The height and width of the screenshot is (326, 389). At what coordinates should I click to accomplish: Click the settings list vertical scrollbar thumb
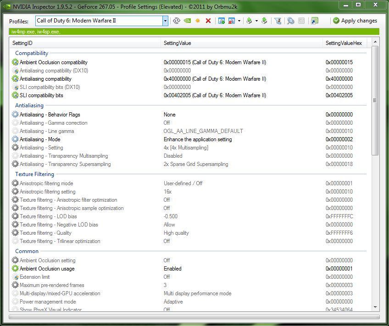(375, 100)
